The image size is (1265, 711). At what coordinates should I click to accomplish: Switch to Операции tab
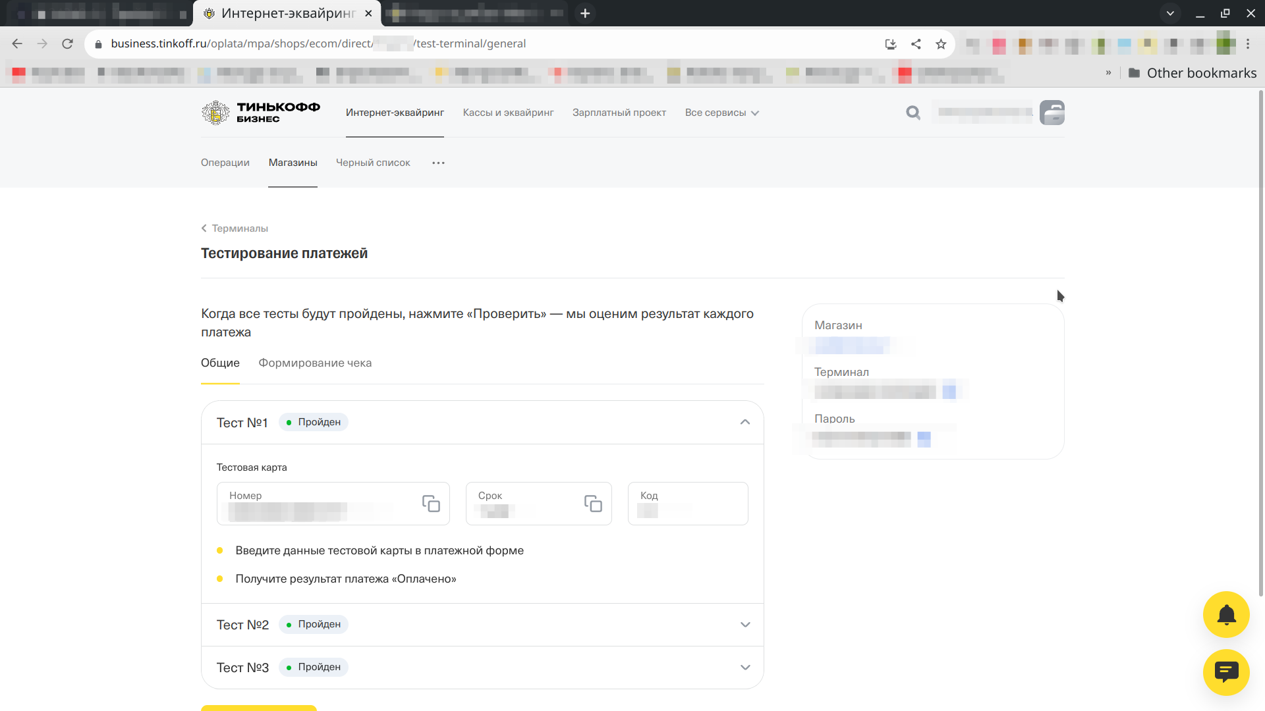[x=225, y=163]
